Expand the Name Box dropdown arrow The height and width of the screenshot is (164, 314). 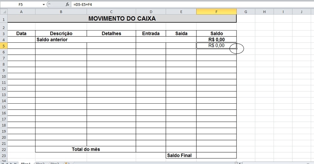point(44,4)
